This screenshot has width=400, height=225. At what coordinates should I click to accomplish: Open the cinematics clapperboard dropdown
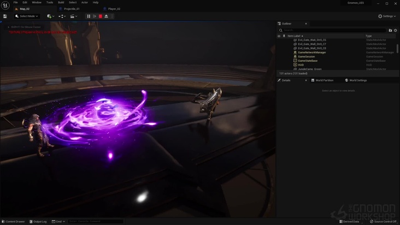point(73,16)
